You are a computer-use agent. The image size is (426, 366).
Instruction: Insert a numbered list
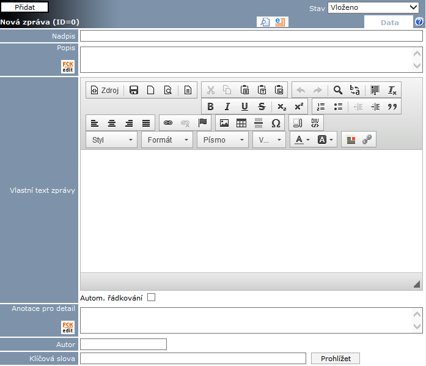321,106
